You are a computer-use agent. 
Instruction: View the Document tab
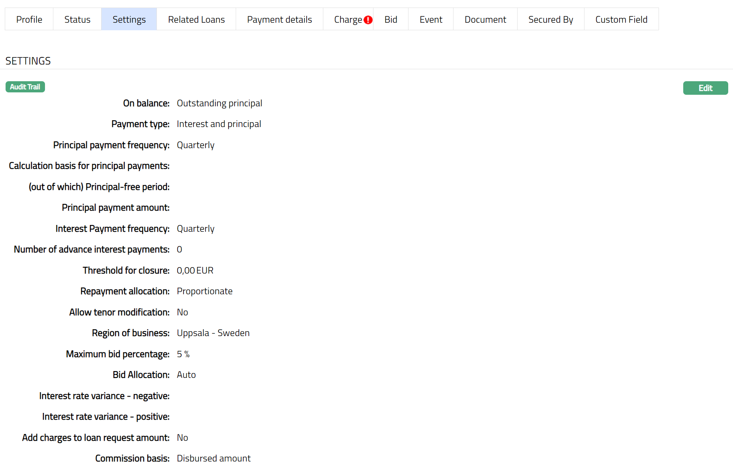485,20
